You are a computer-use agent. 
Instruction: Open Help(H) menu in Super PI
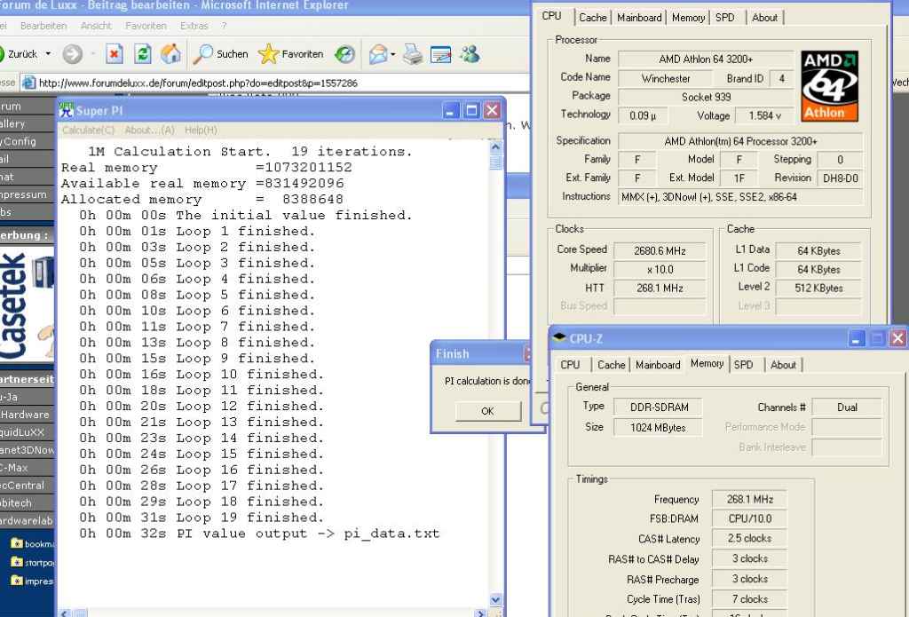point(201,130)
